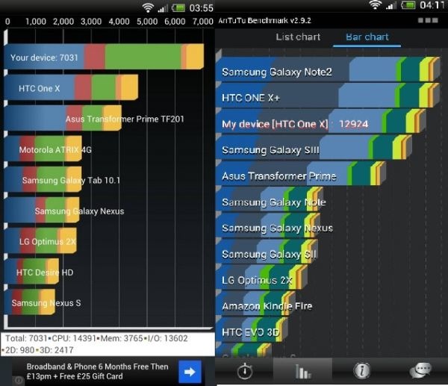
Task: Open the bar chart ranking icon
Action: click(303, 370)
